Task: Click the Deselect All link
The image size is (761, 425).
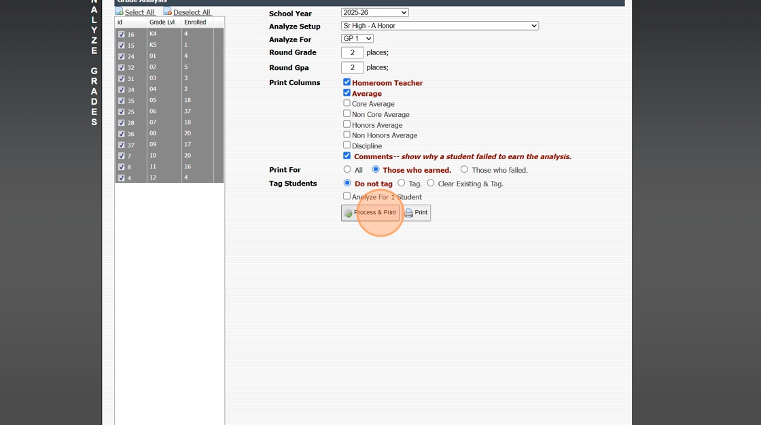Action: click(192, 12)
